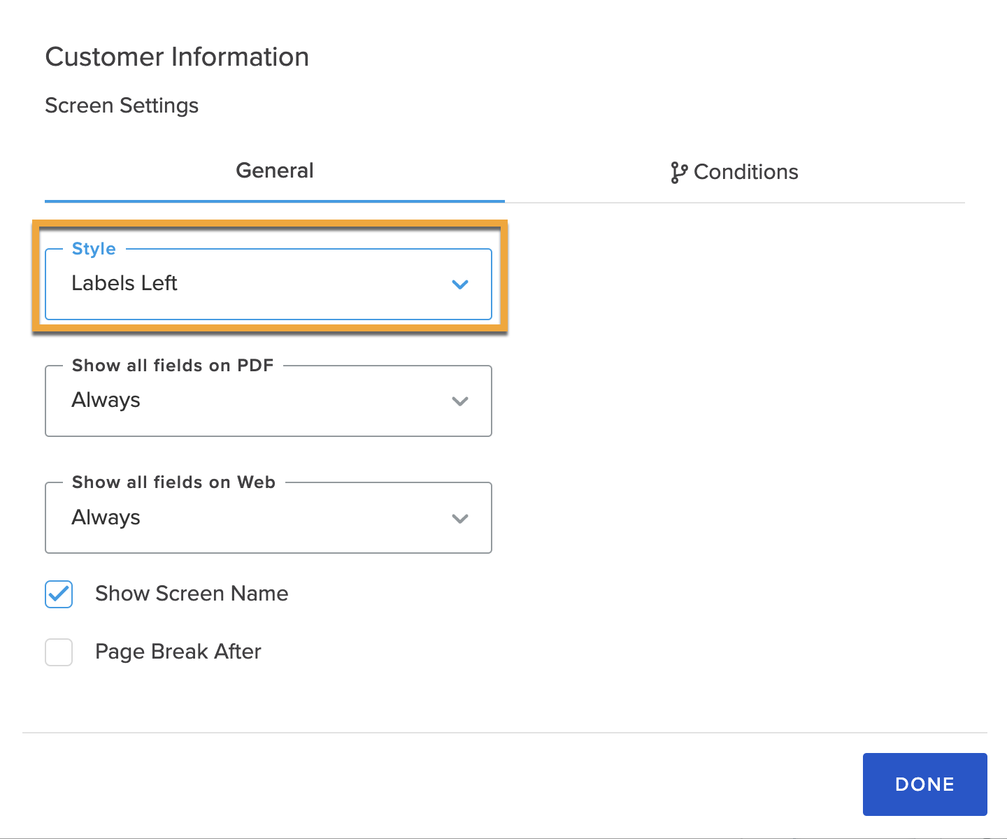Click the Always value under PDF settings

coord(106,400)
